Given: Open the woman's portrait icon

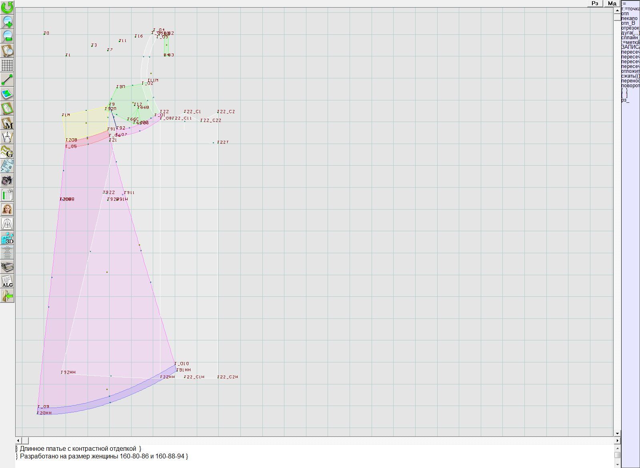Looking at the screenshot, I should tap(7, 210).
